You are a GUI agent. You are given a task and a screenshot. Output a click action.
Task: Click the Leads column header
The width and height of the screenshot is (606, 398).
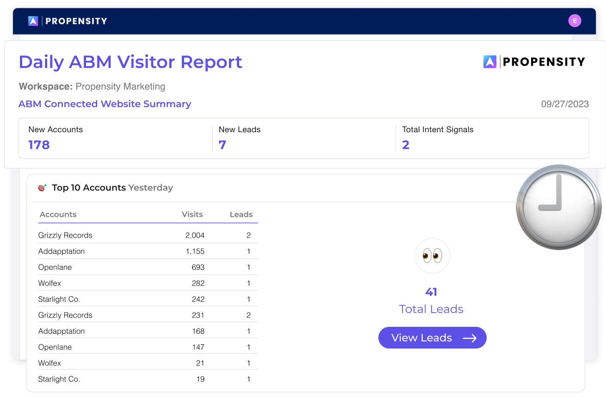(x=241, y=214)
